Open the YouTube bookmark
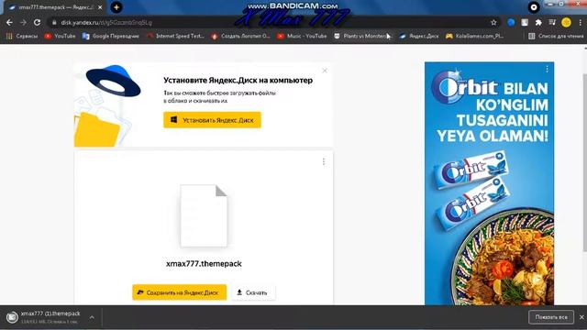This screenshot has height=330, width=587. (60, 37)
